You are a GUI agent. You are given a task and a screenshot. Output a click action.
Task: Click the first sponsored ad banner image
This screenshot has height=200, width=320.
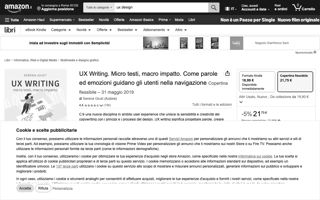coord(156,43)
